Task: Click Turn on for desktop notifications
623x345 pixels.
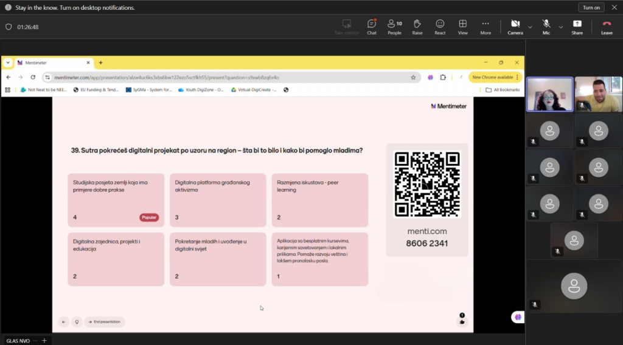Action: tap(591, 7)
